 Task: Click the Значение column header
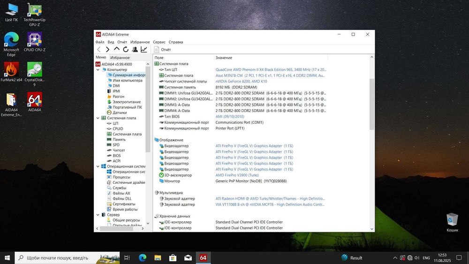[271, 58]
